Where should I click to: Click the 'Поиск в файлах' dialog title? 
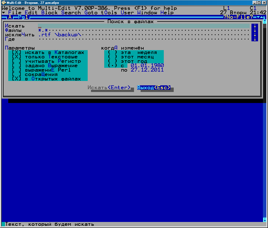pos(131,21)
